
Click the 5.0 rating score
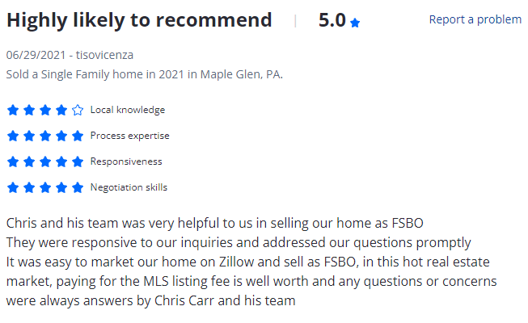332,20
